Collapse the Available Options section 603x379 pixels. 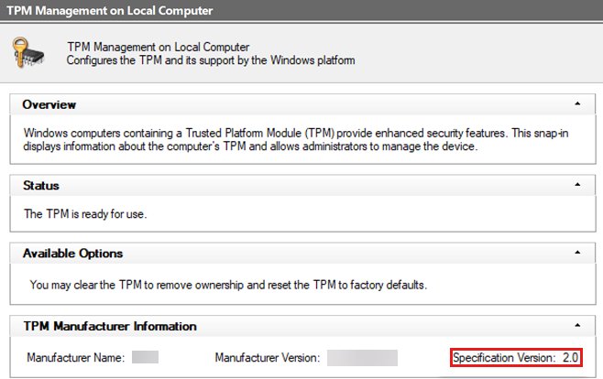click(x=577, y=253)
